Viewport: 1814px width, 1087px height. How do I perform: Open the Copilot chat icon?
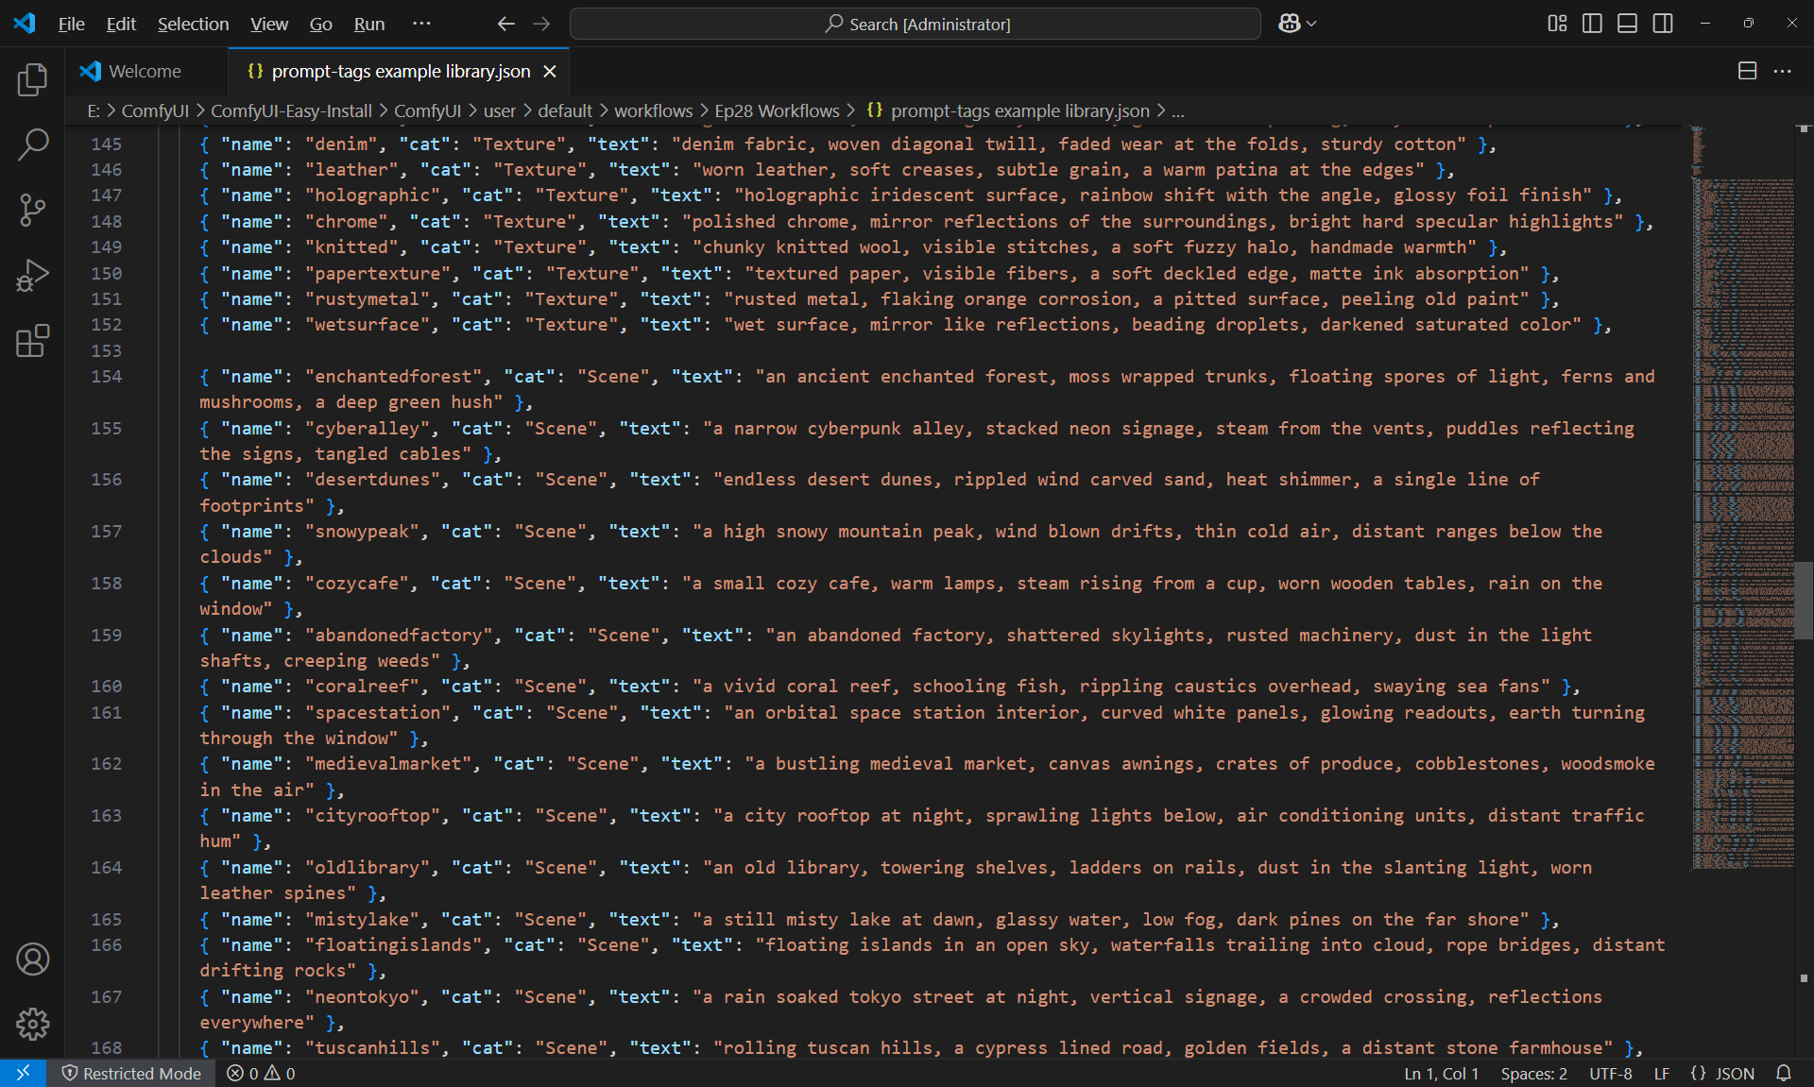(1290, 24)
